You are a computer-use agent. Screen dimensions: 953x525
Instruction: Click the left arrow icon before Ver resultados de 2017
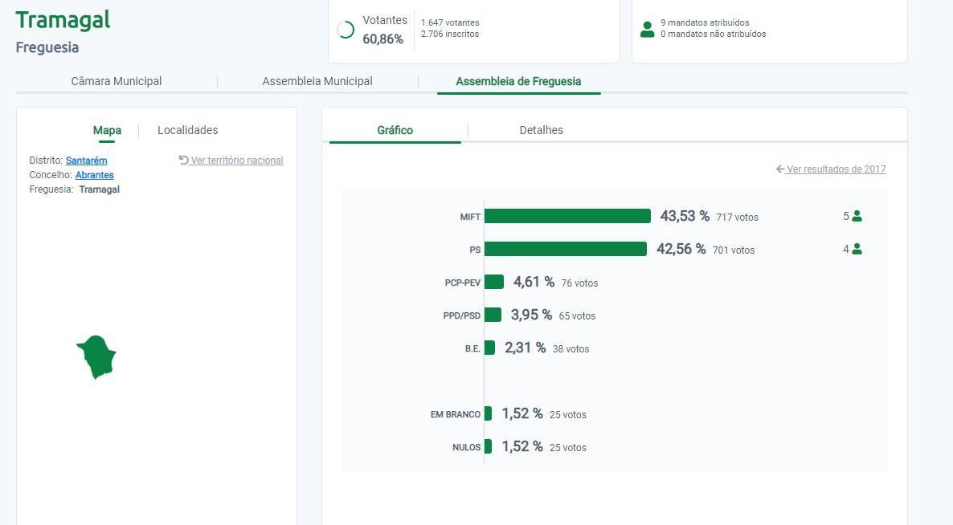click(x=779, y=169)
